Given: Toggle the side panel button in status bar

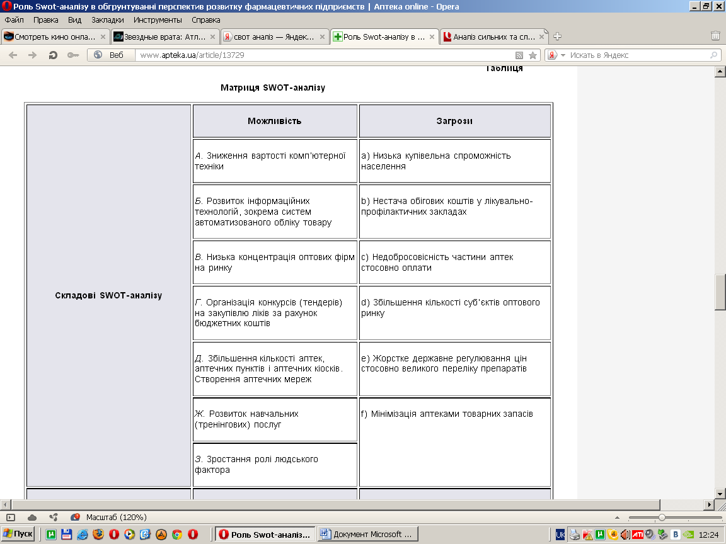Looking at the screenshot, I should [11, 517].
